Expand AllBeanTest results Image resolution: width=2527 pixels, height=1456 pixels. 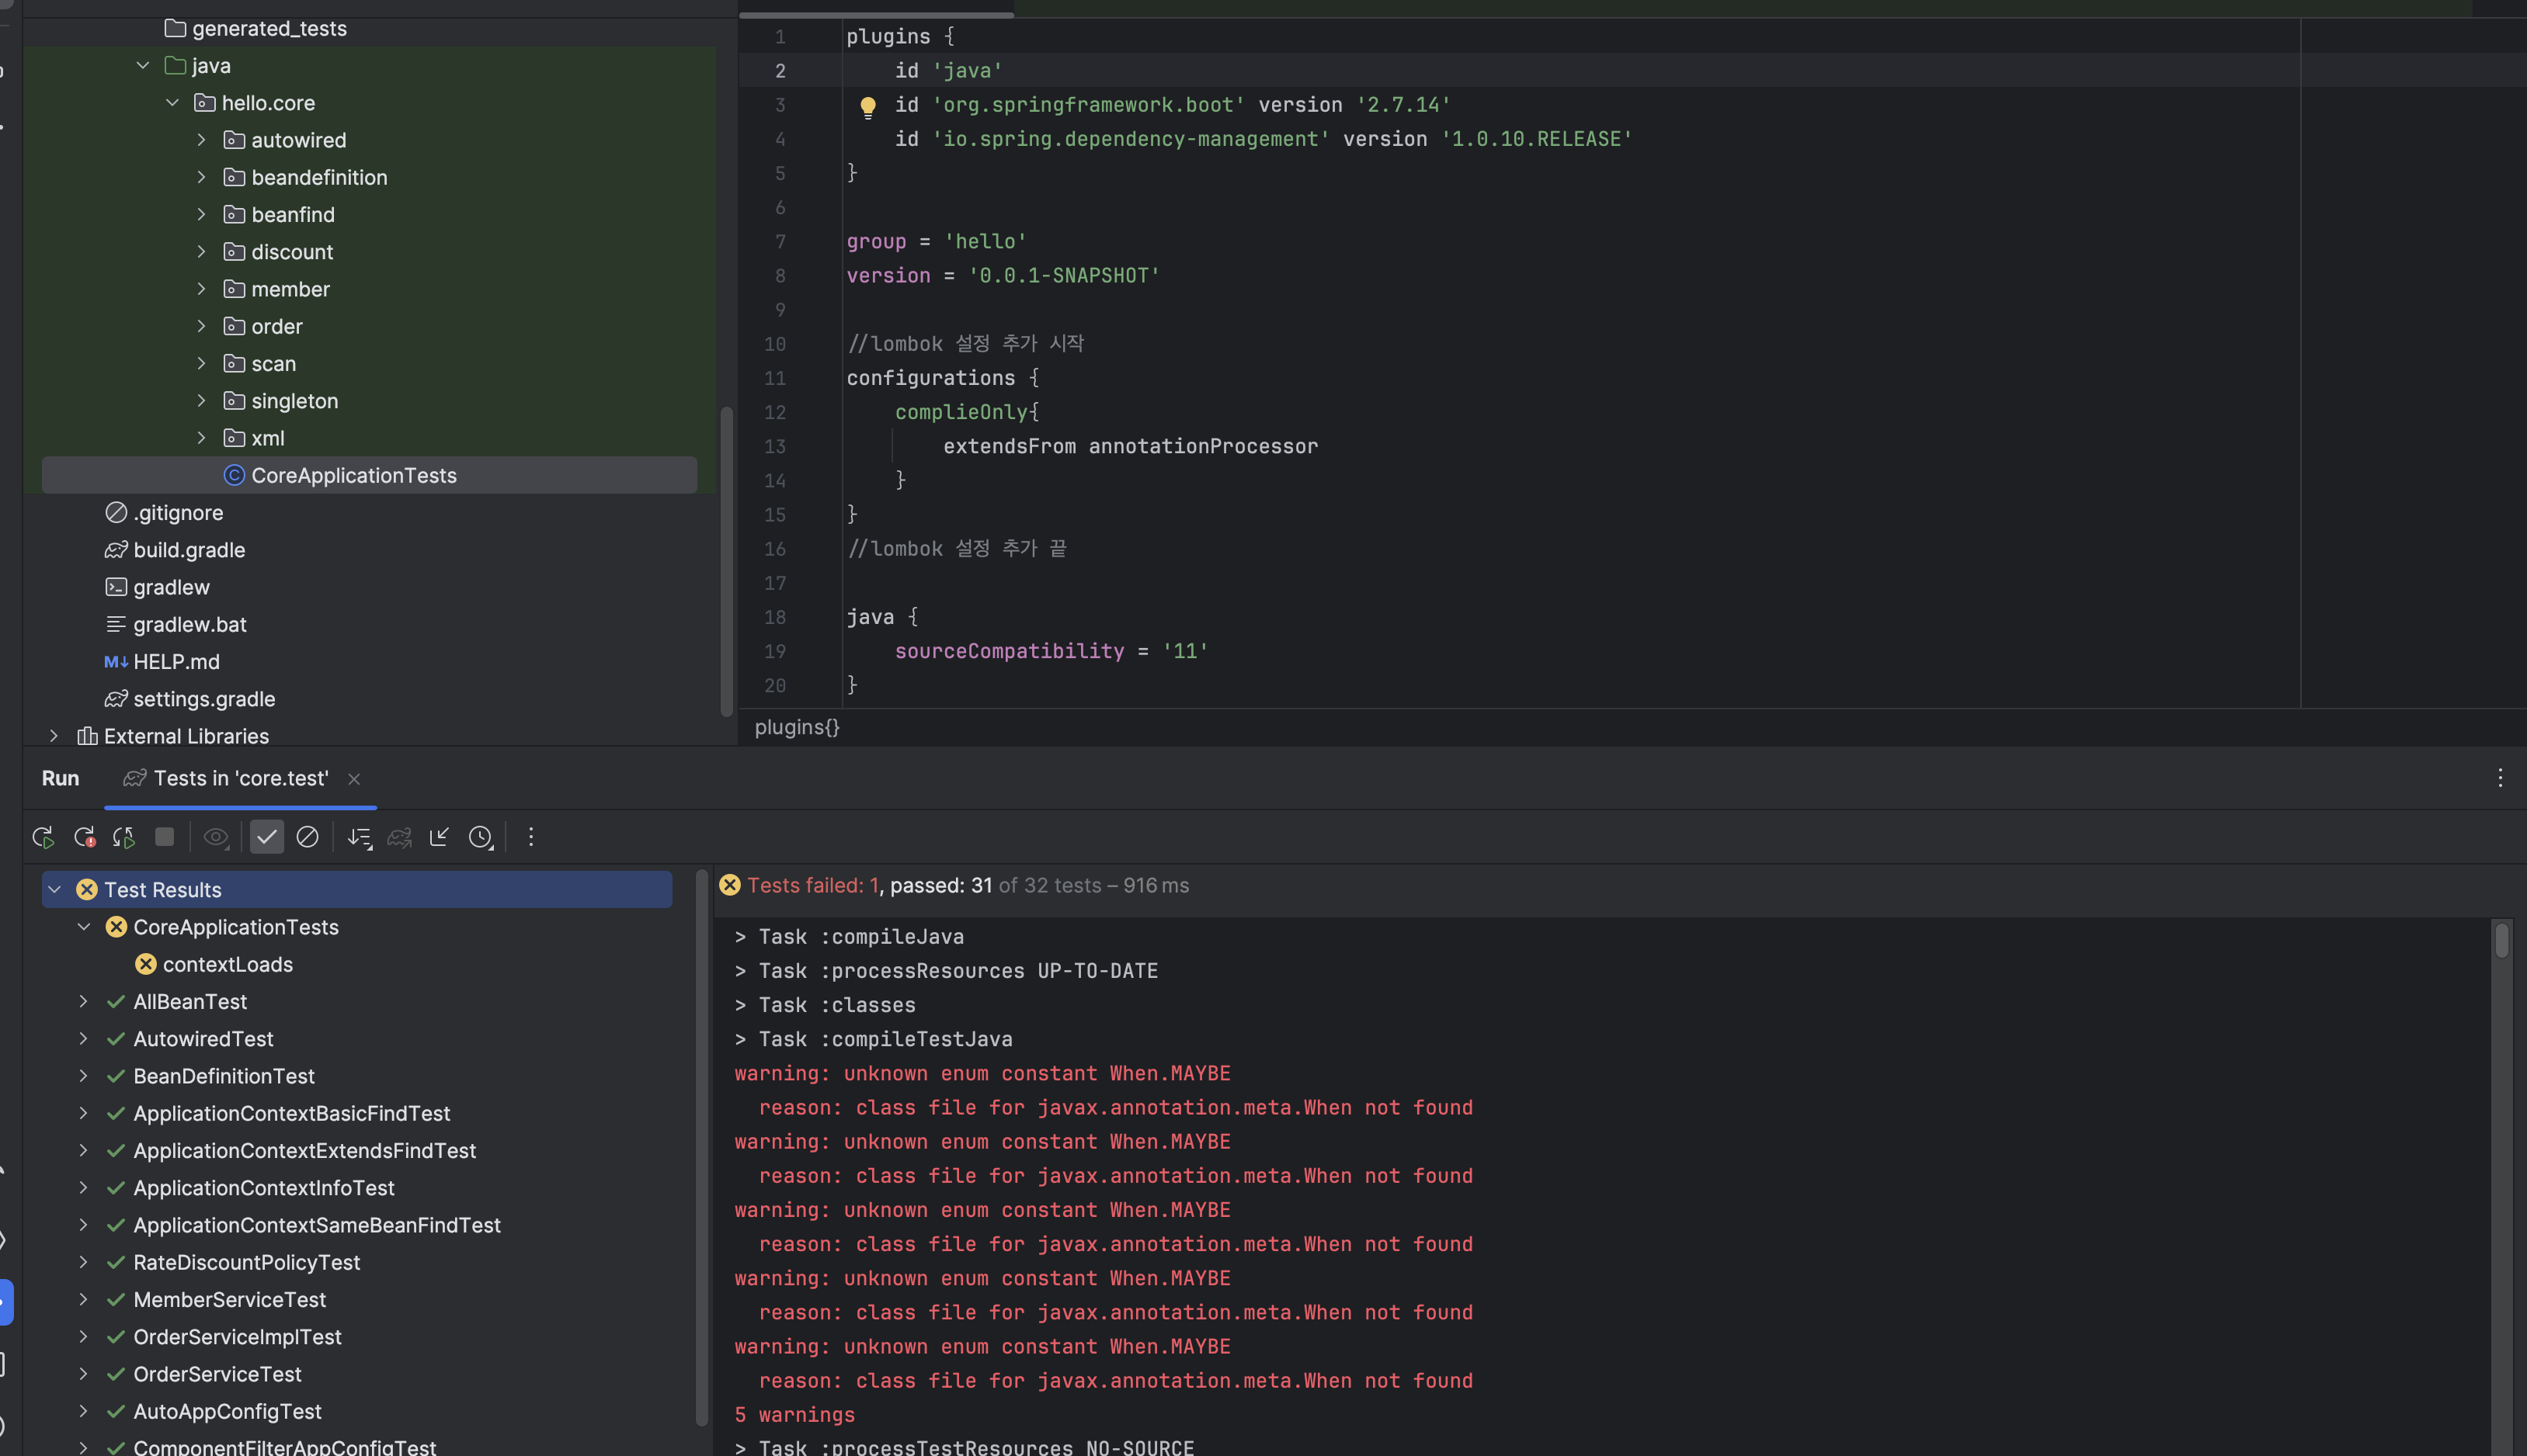84,1002
